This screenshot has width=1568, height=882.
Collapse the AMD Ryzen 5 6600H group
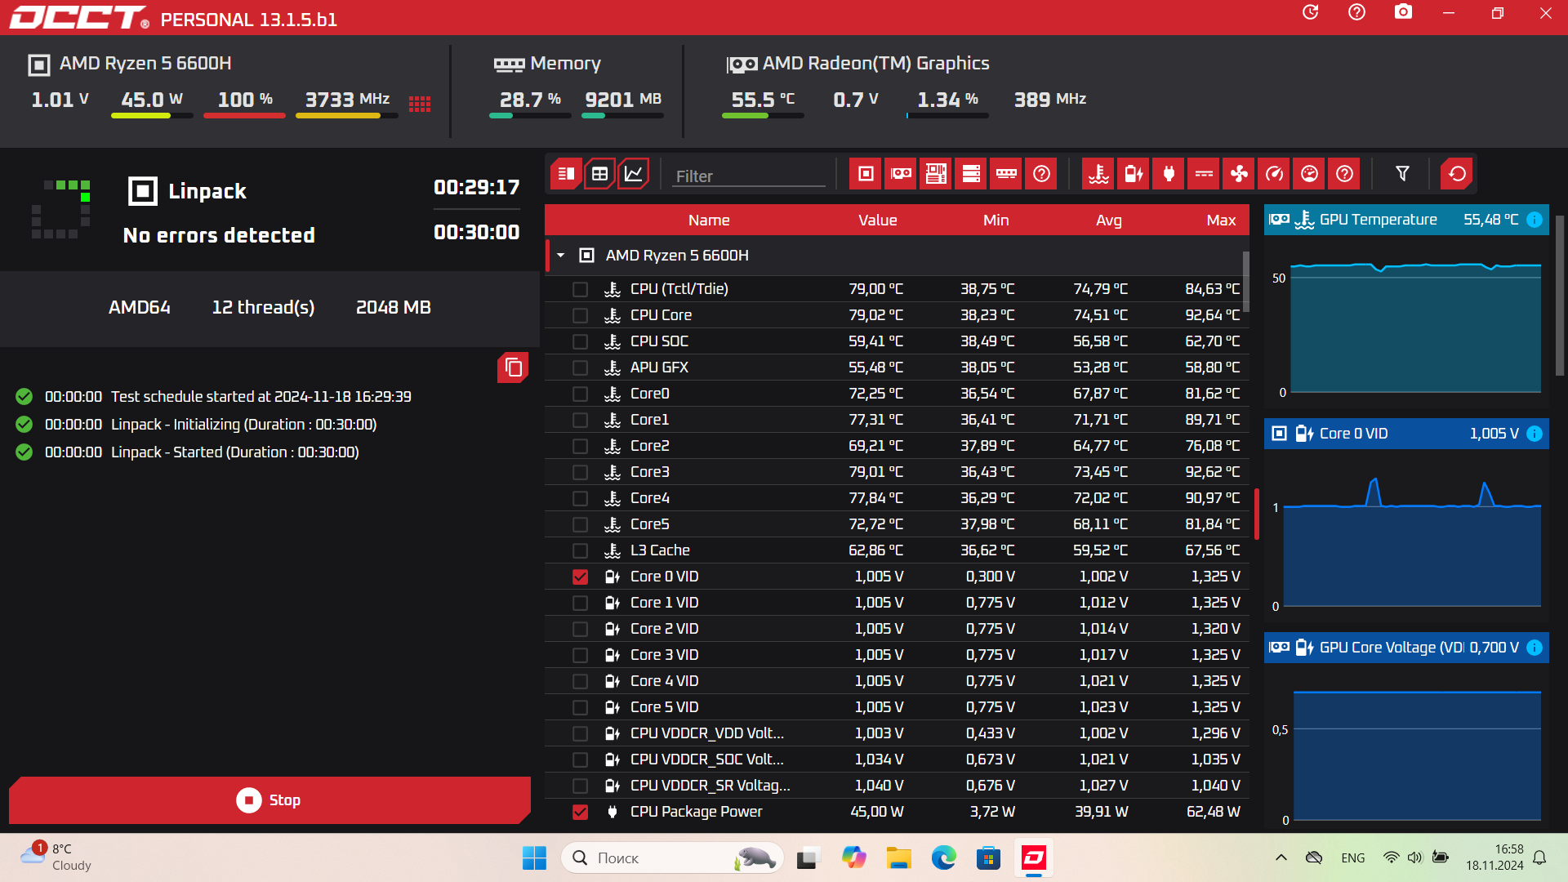[561, 256]
